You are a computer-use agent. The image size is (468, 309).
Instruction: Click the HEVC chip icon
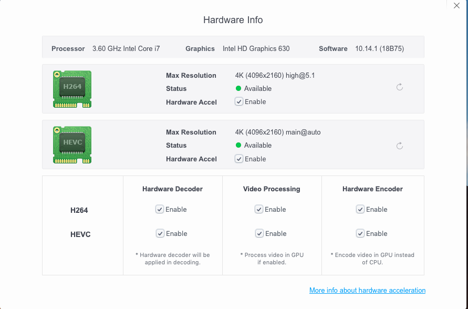coord(72,145)
